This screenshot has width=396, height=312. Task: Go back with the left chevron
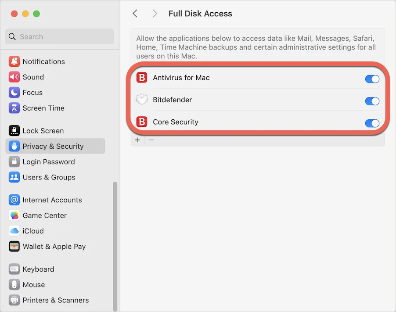pos(135,14)
